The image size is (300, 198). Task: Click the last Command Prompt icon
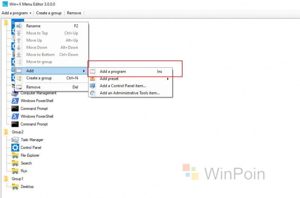(x=15, y=124)
